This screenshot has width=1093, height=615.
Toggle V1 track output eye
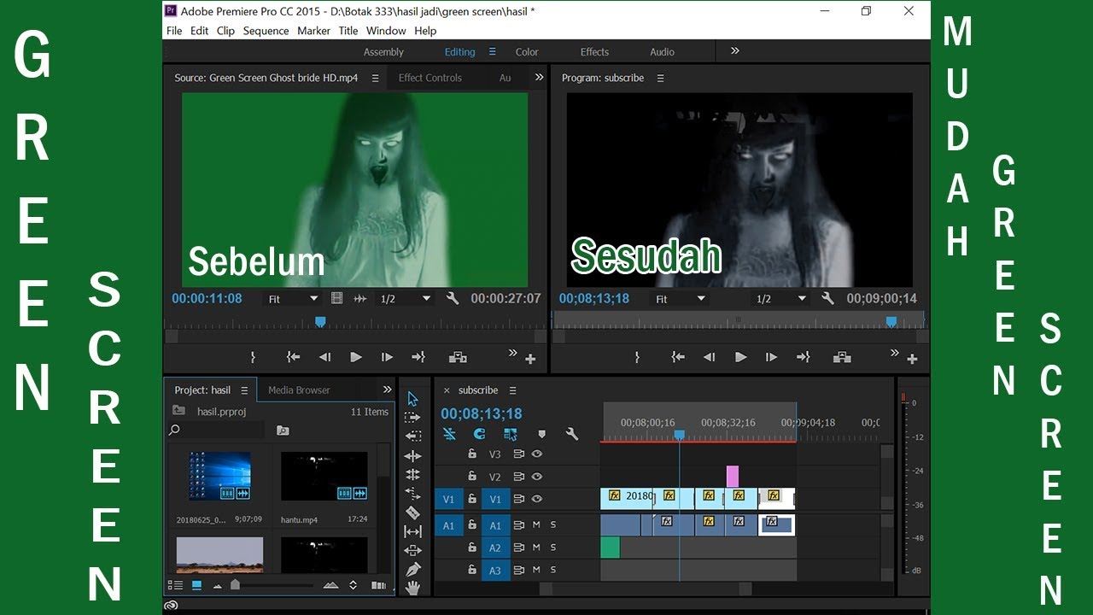click(537, 499)
